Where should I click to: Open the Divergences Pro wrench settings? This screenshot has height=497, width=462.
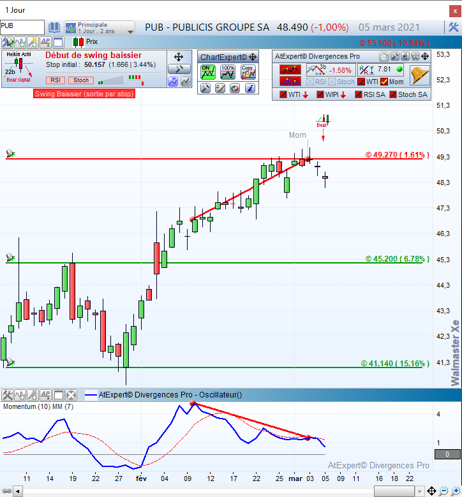pyautogui.click(x=395, y=56)
